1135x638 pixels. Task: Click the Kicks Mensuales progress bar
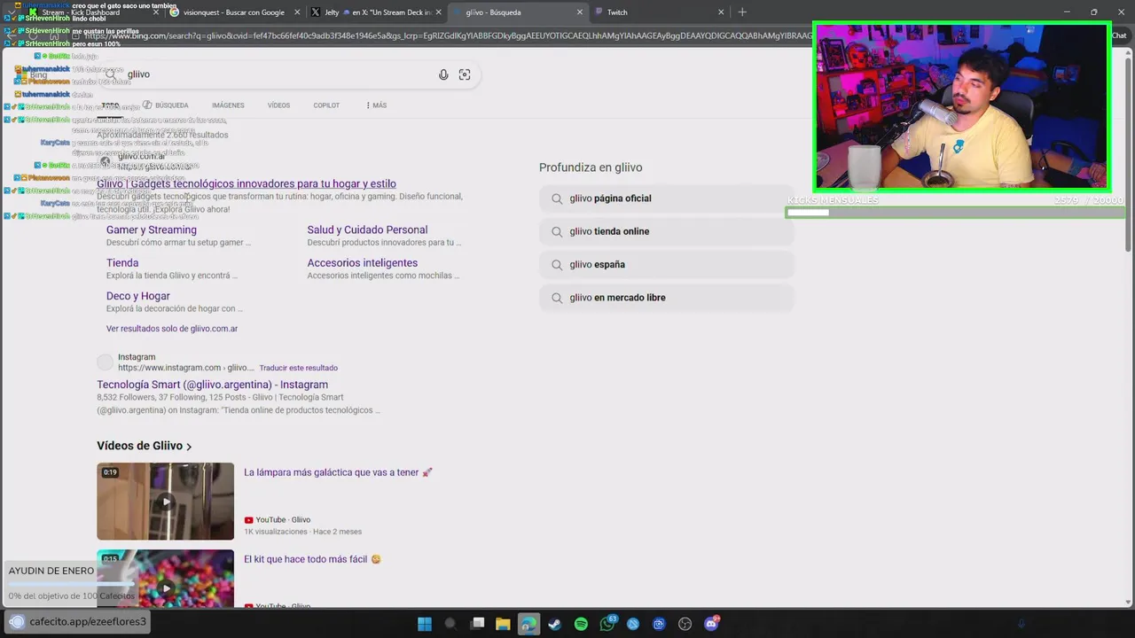click(x=955, y=213)
